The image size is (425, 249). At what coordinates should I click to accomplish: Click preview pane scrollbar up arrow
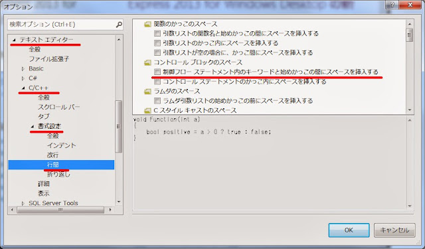click(410, 120)
